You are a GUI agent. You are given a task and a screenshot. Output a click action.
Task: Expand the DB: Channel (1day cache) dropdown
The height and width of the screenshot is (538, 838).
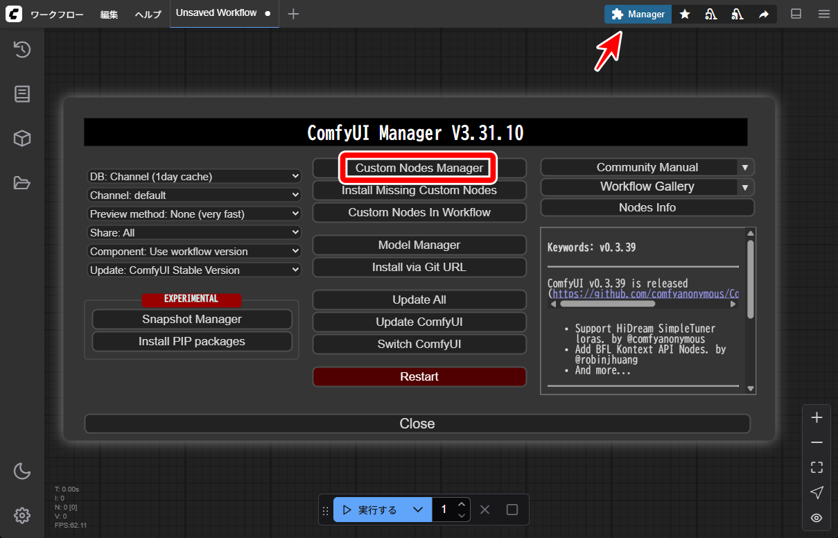click(194, 176)
